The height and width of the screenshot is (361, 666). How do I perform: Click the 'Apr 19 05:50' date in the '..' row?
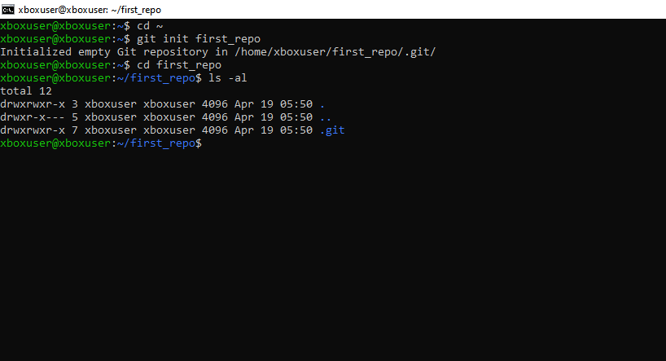pyautogui.click(x=274, y=117)
